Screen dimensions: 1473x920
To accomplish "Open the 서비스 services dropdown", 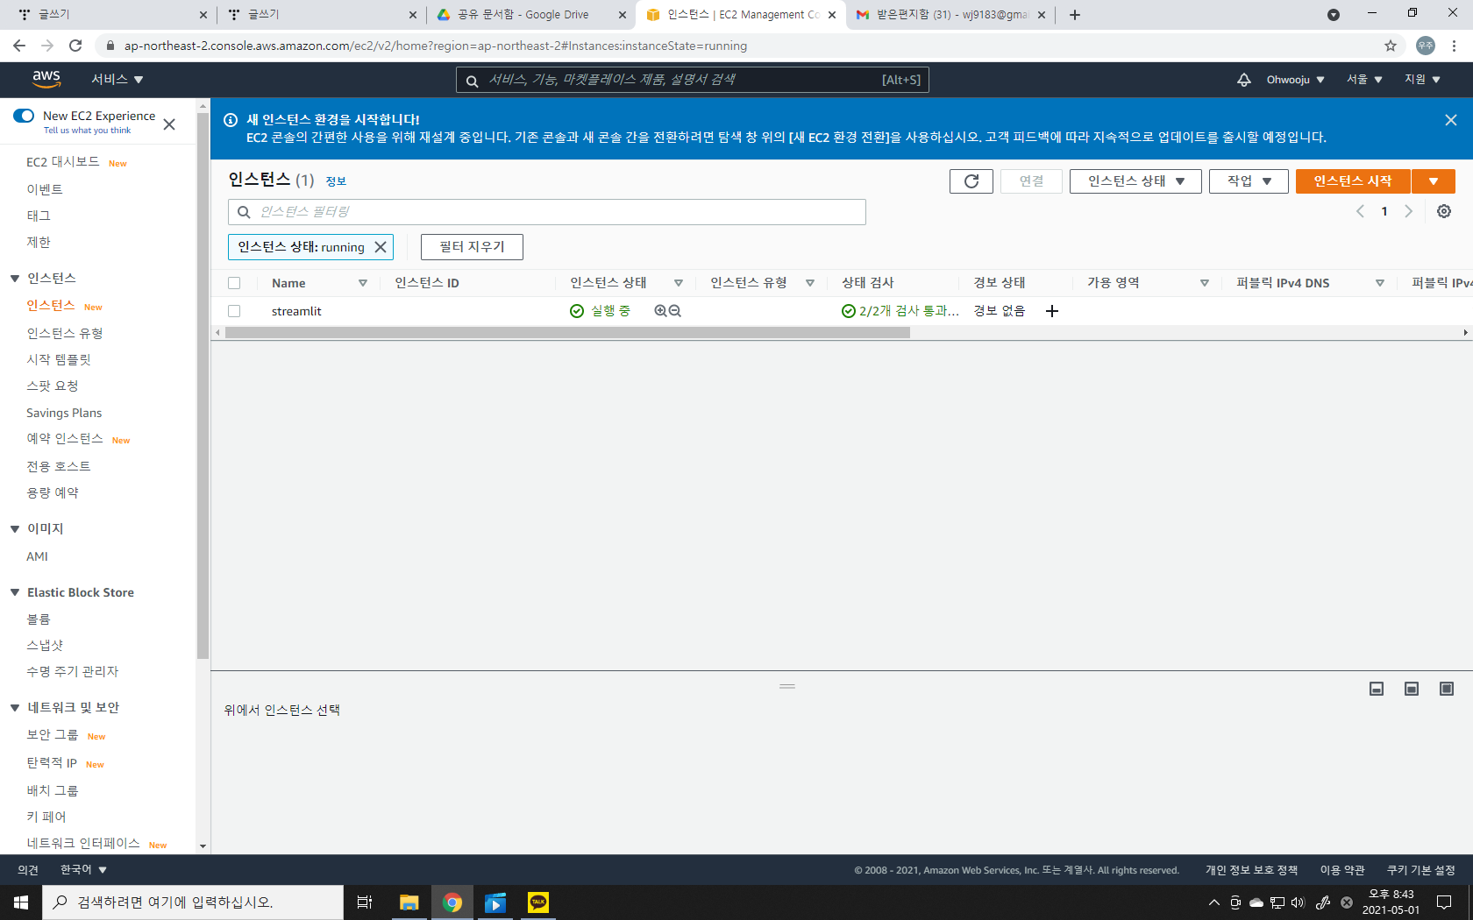I will pos(117,80).
